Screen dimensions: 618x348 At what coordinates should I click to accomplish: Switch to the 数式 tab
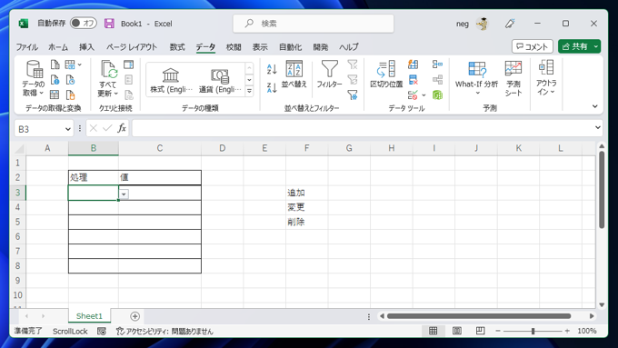coord(177,47)
